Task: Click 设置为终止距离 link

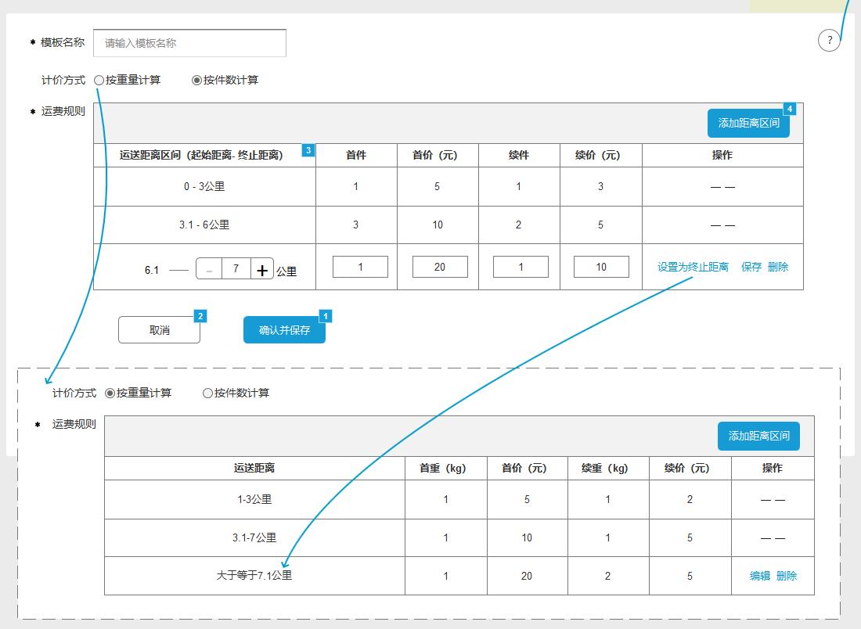Action: (693, 267)
